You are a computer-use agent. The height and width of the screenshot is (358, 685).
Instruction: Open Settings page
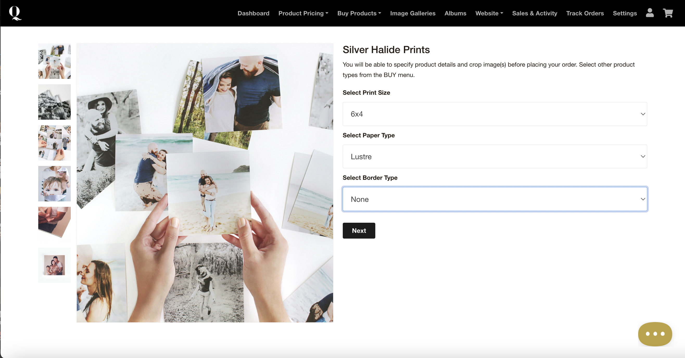[625, 13]
